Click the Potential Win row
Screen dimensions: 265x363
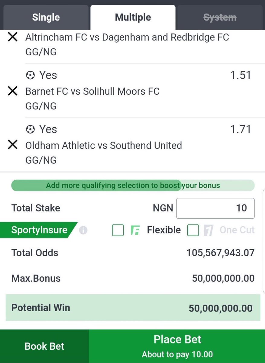(133, 308)
